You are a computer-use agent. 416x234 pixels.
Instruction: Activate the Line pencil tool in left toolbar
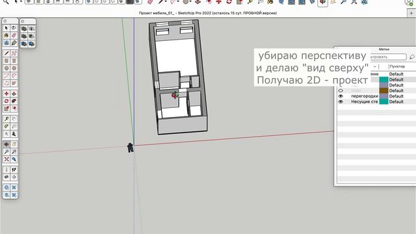click(6, 53)
